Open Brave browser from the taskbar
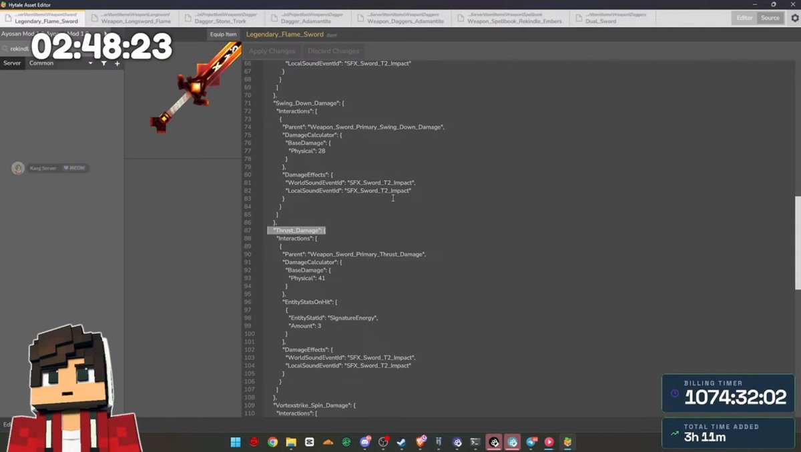 (421, 441)
